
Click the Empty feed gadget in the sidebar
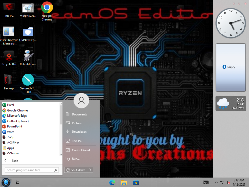pyautogui.click(x=231, y=67)
